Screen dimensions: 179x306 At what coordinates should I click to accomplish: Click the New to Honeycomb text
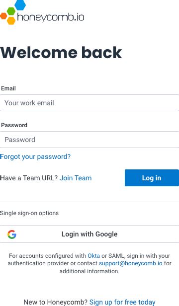(x=56, y=303)
